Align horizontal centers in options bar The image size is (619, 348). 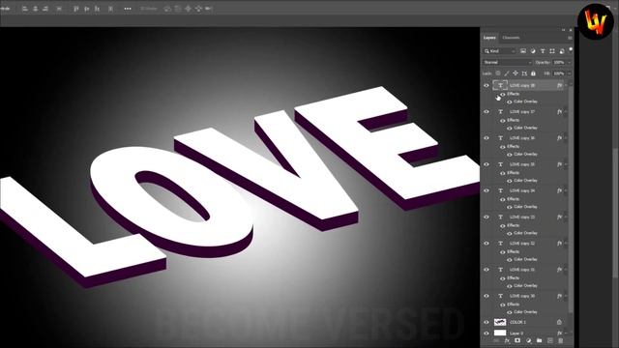36,9
